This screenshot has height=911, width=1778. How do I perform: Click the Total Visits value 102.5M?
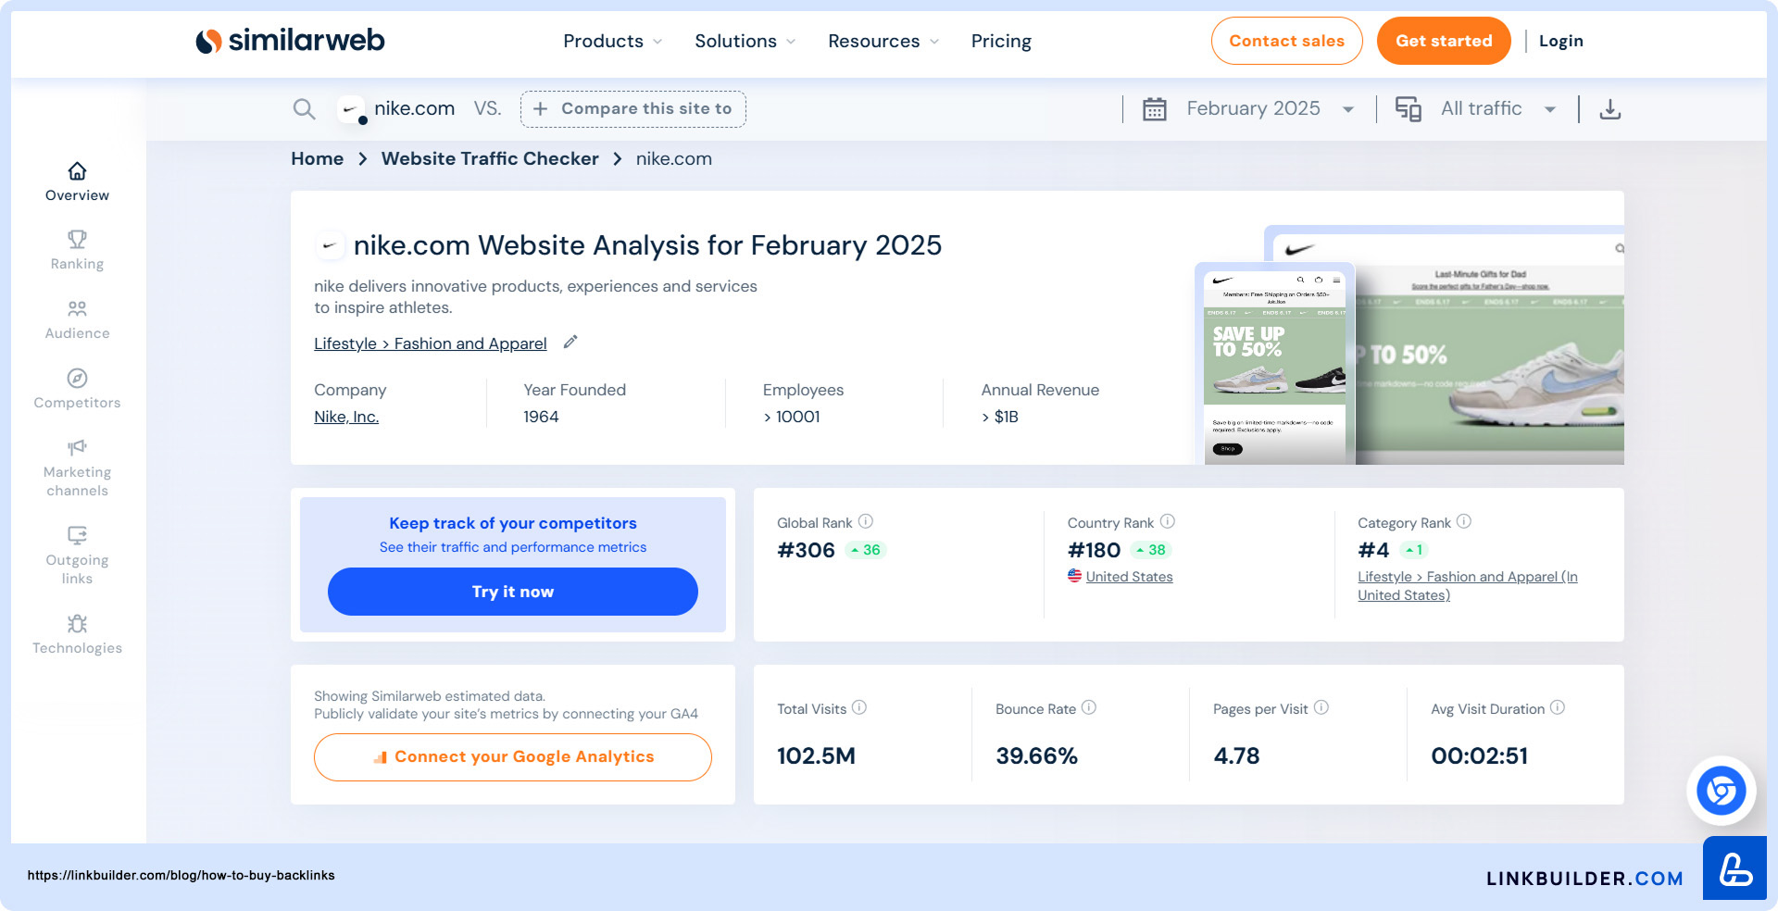point(816,756)
